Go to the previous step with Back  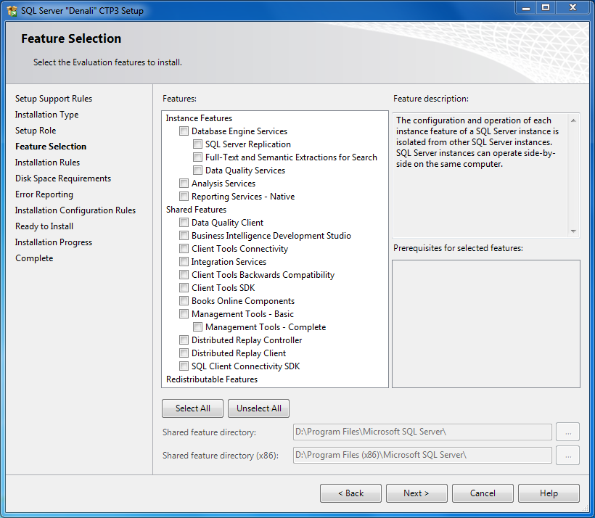350,493
